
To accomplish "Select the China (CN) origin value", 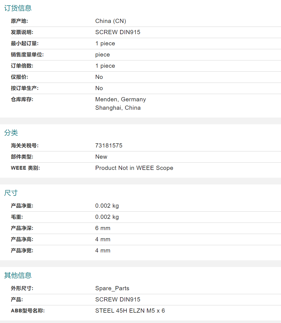I will click(111, 21).
